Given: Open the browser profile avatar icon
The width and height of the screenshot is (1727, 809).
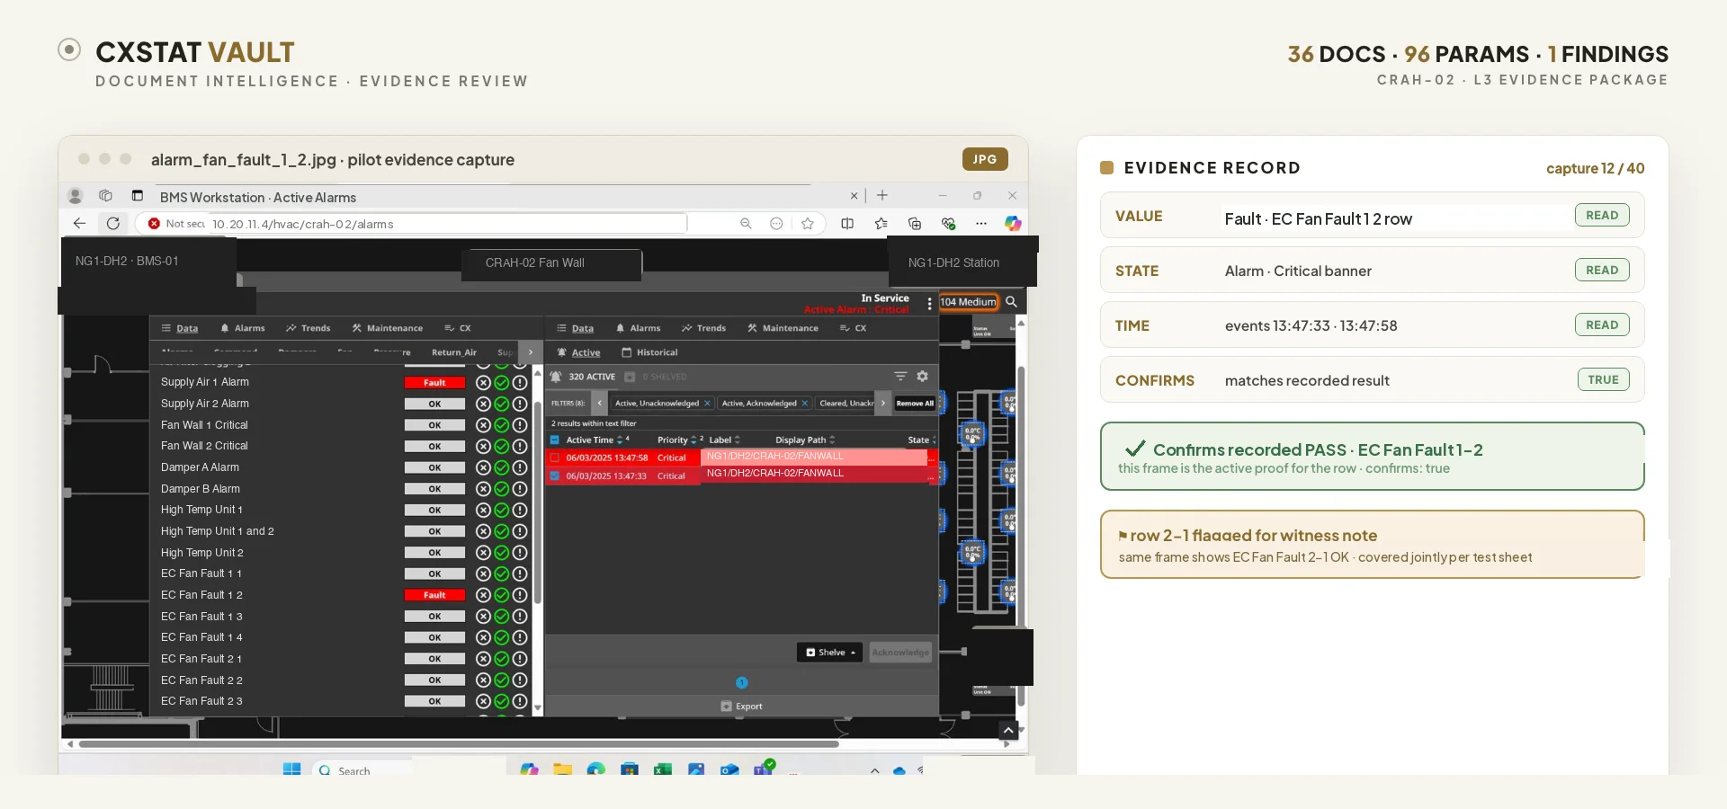Looking at the screenshot, I should pos(76,196).
